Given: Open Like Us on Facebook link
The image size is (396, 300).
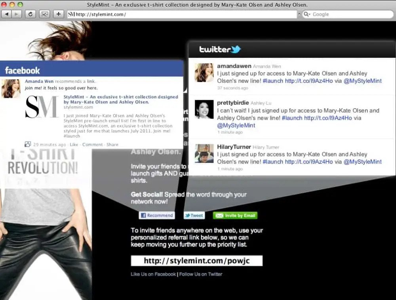Looking at the screenshot, I should click(x=153, y=274).
